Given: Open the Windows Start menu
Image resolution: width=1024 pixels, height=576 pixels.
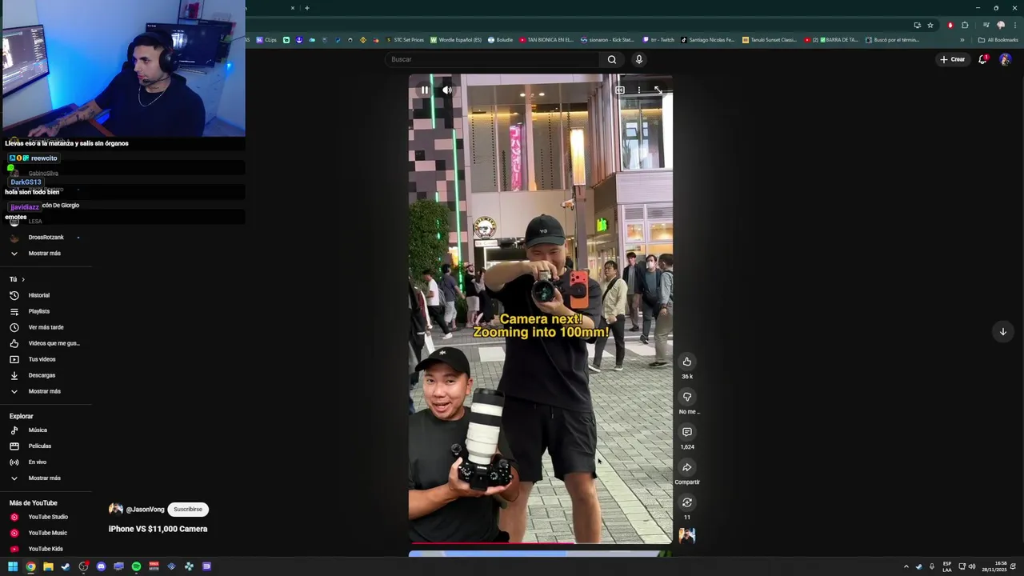Looking at the screenshot, I should coord(13,566).
